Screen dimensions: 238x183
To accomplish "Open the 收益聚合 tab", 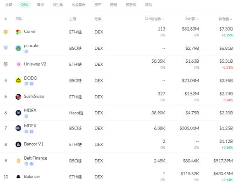I will coord(79,5).
